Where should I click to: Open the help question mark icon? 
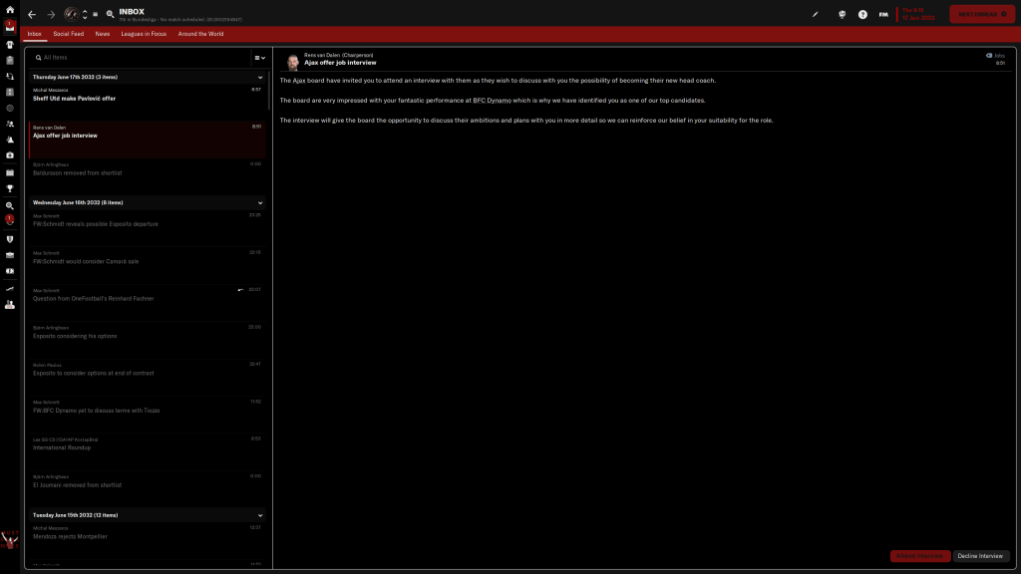pyautogui.click(x=862, y=15)
